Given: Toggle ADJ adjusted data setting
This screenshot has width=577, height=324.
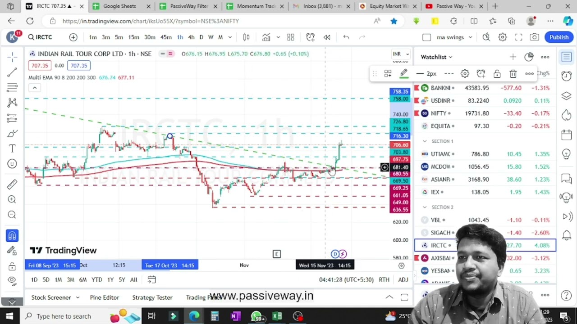Looking at the screenshot, I should pyautogui.click(x=403, y=280).
